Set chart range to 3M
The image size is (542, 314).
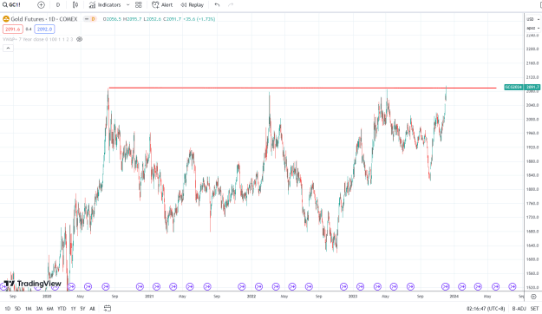[x=39, y=309]
